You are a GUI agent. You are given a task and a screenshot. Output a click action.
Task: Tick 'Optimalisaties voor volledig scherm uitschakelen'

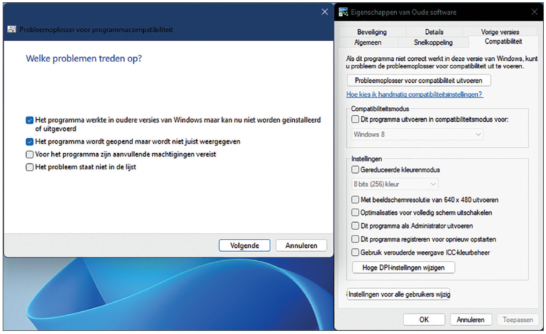(355, 213)
